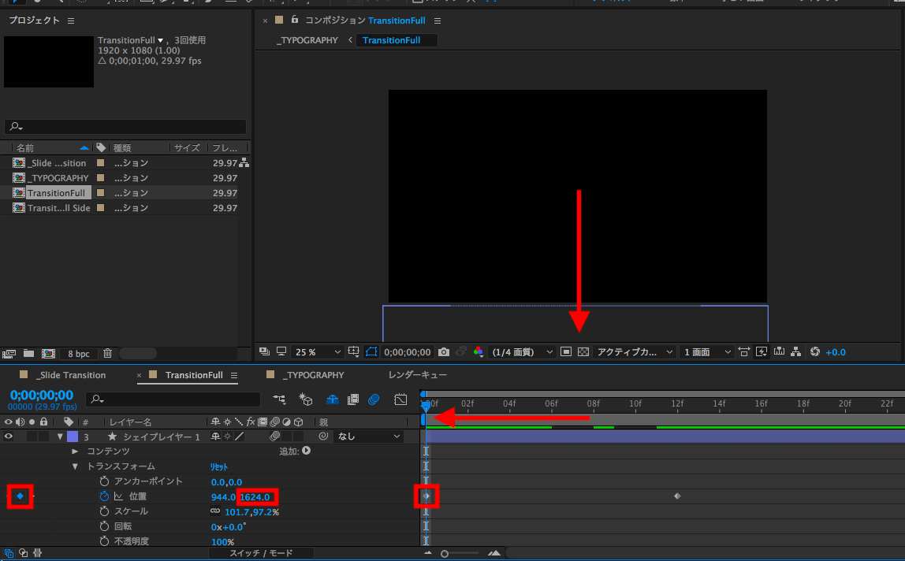Open grid and guide options icon
The width and height of the screenshot is (905, 561).
pyautogui.click(x=354, y=351)
